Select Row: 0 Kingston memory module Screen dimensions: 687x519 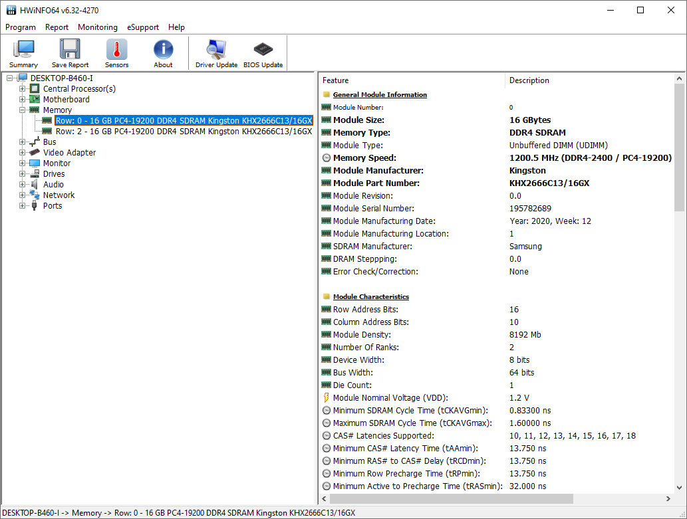pyautogui.click(x=184, y=121)
